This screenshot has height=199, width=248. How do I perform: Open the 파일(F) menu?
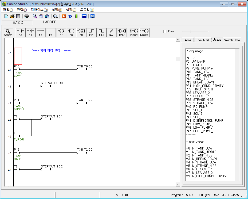coord(8,10)
